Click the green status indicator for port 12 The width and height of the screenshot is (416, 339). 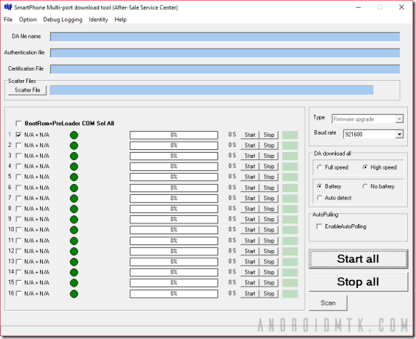(74, 251)
